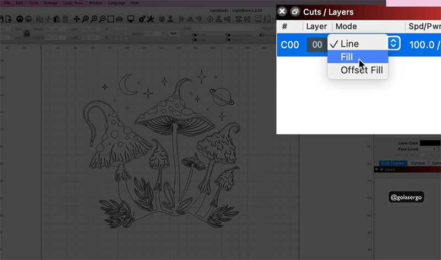The height and width of the screenshot is (260, 441).
Task: Choose Offset Fill mode option
Action: (361, 70)
